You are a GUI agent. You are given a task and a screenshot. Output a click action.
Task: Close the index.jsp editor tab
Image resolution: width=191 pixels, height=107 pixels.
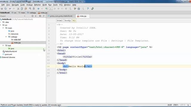pos(88,16)
